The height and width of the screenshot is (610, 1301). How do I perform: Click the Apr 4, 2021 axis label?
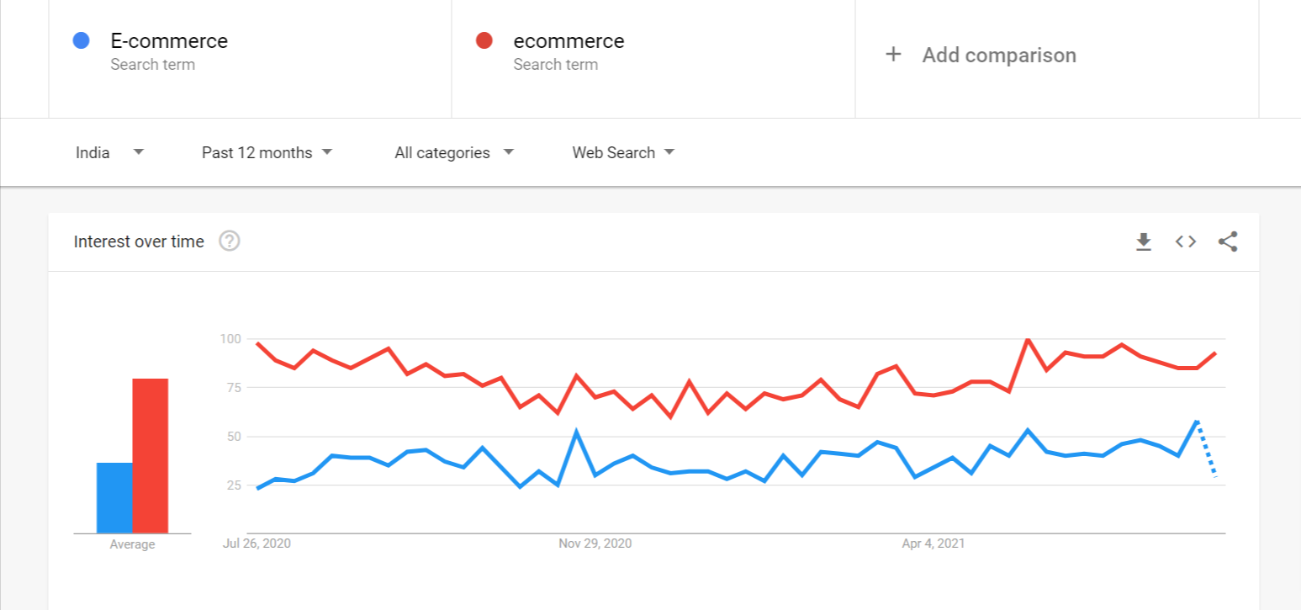933,544
